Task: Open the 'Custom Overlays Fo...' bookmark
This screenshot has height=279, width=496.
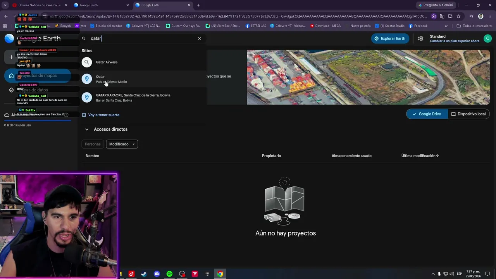Action: tap(184, 26)
